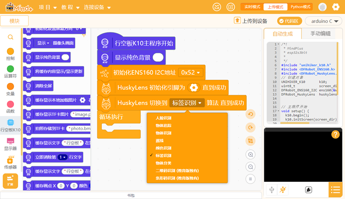This screenshot has height=199, width=345.
Task: Open the community icon in top bar
Action: 217,7
